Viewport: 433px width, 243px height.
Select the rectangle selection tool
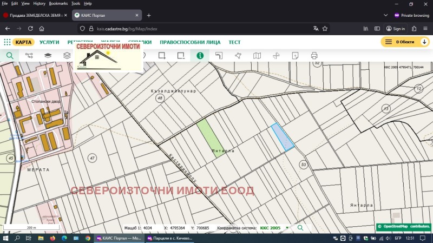pyautogui.click(x=161, y=55)
